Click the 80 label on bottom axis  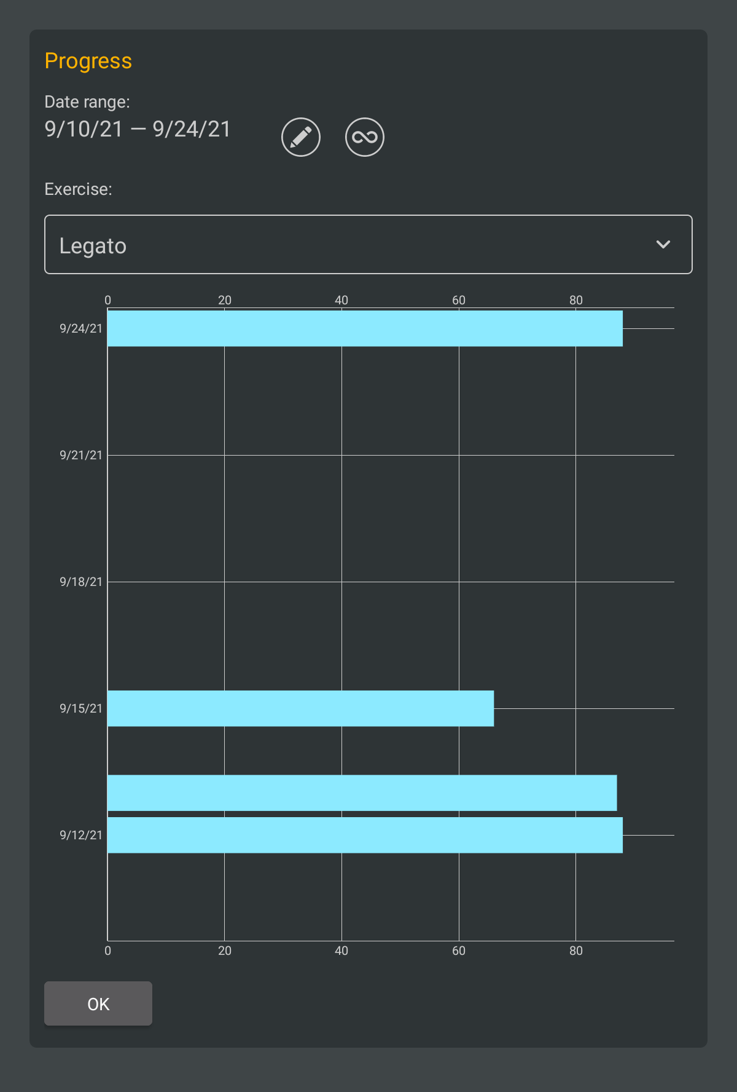pos(575,951)
